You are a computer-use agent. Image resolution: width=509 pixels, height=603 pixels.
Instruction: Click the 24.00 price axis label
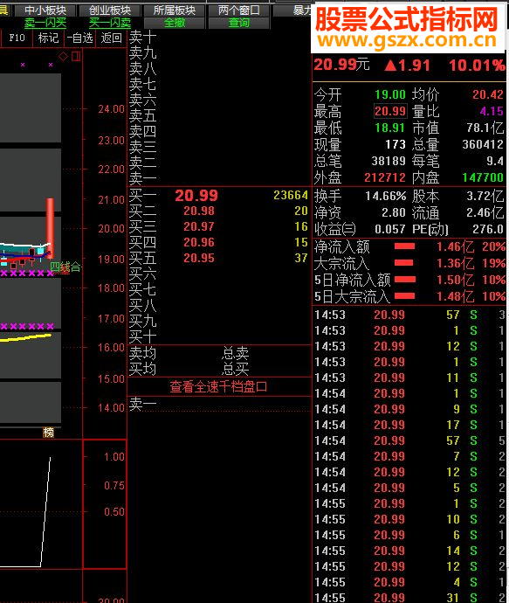(x=112, y=109)
